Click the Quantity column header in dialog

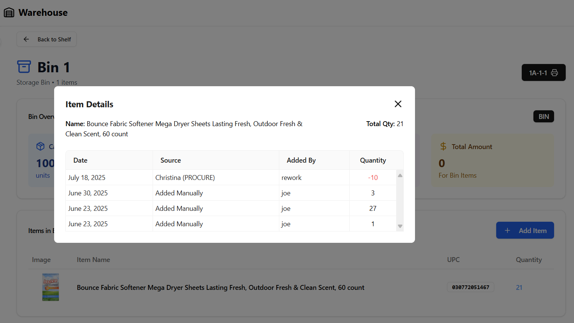[x=373, y=160]
